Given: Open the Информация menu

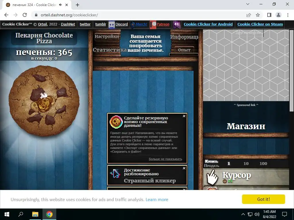Looking at the screenshot, I should tap(184, 37).
